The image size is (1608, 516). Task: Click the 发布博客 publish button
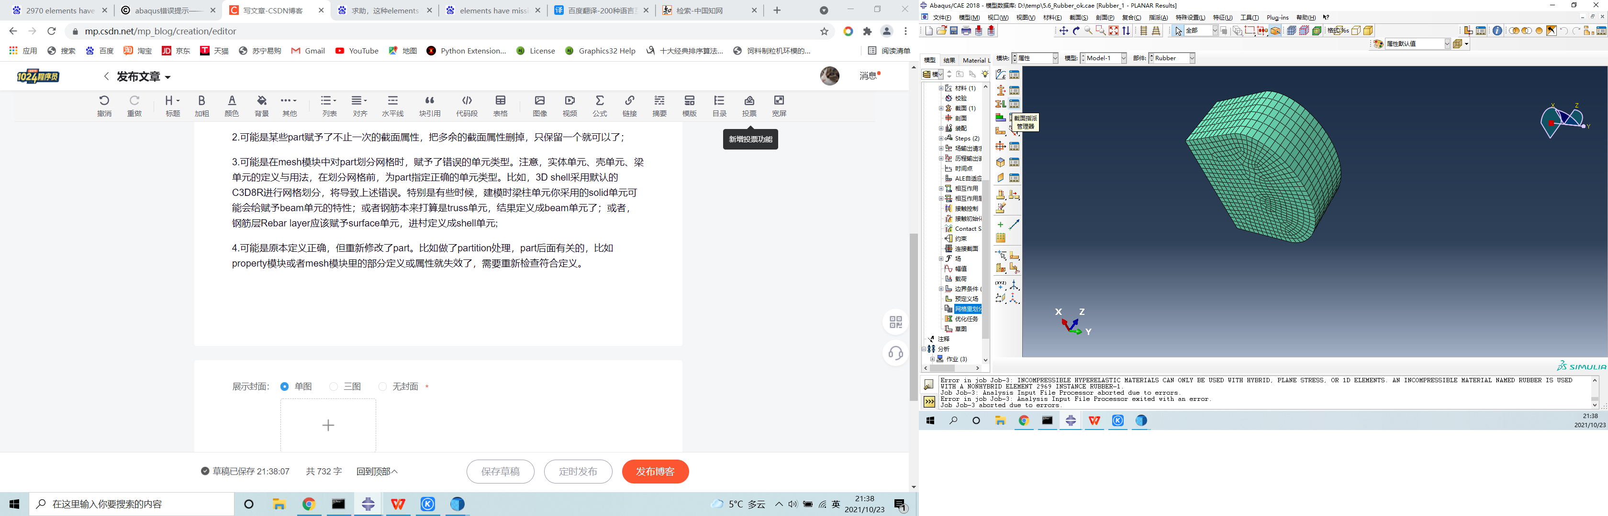(655, 471)
